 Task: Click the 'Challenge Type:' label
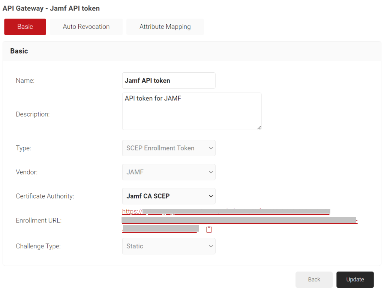pyautogui.click(x=38, y=246)
